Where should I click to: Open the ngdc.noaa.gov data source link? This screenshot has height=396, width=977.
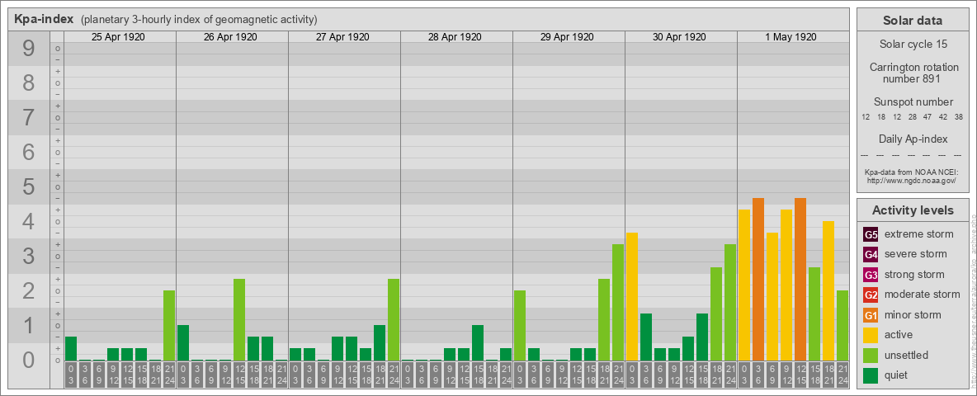(x=910, y=180)
